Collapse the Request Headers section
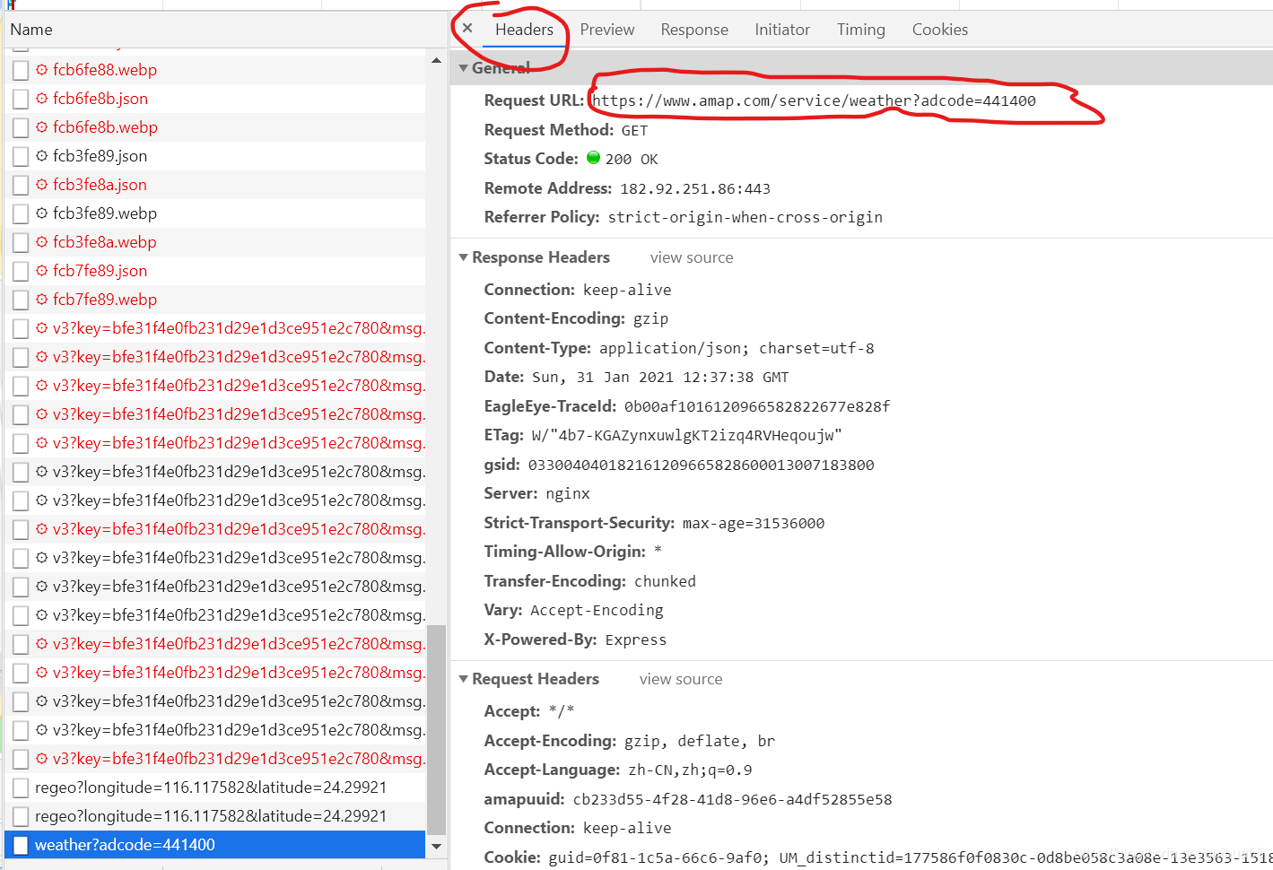 click(x=464, y=679)
